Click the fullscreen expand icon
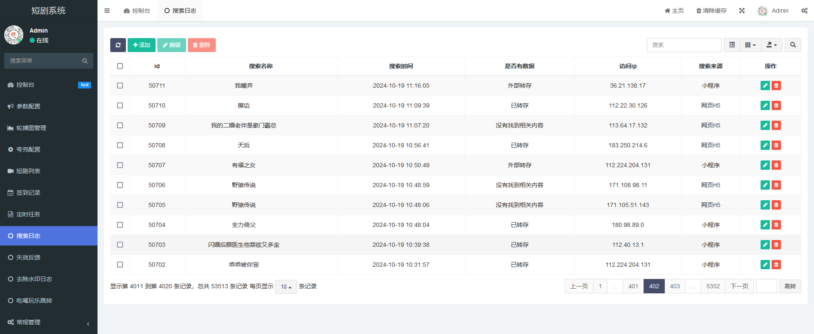 pyautogui.click(x=742, y=11)
